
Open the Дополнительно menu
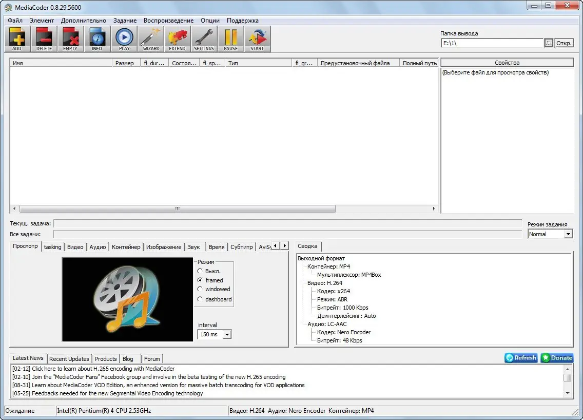pos(83,21)
